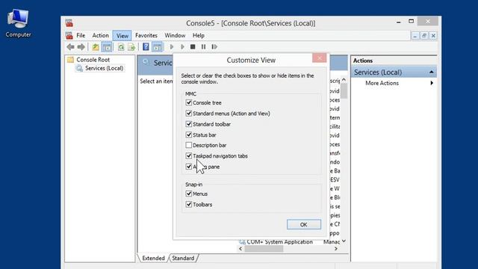Select Console Root in the tree
The image size is (478, 269).
tap(93, 60)
